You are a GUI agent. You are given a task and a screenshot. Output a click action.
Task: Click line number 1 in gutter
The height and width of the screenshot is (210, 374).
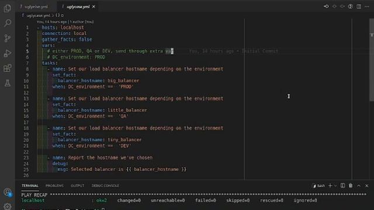pyautogui.click(x=27, y=27)
